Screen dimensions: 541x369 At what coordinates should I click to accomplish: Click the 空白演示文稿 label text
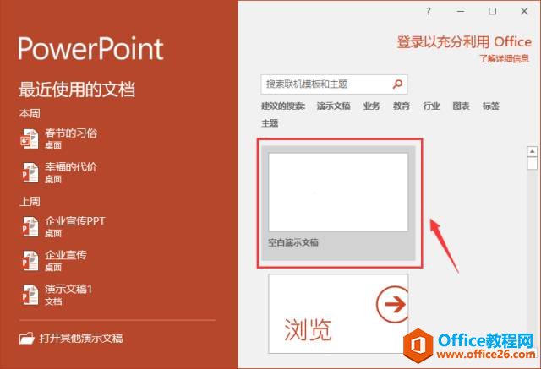click(x=293, y=242)
